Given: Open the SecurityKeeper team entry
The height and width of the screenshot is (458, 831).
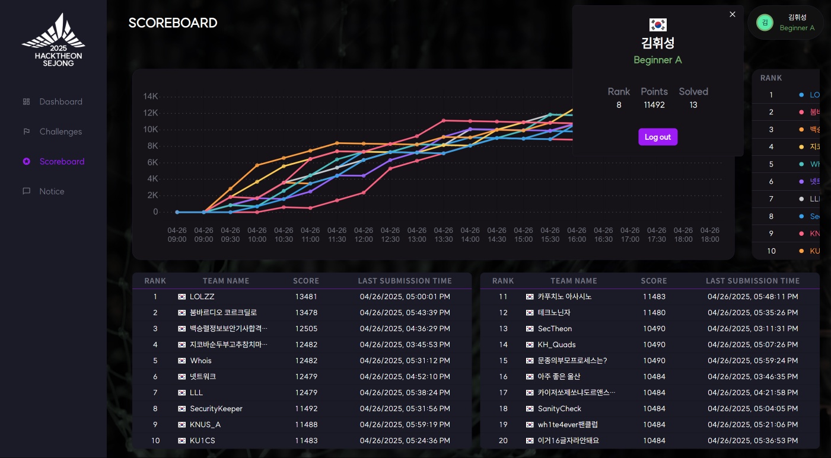Looking at the screenshot, I should click(x=216, y=409).
